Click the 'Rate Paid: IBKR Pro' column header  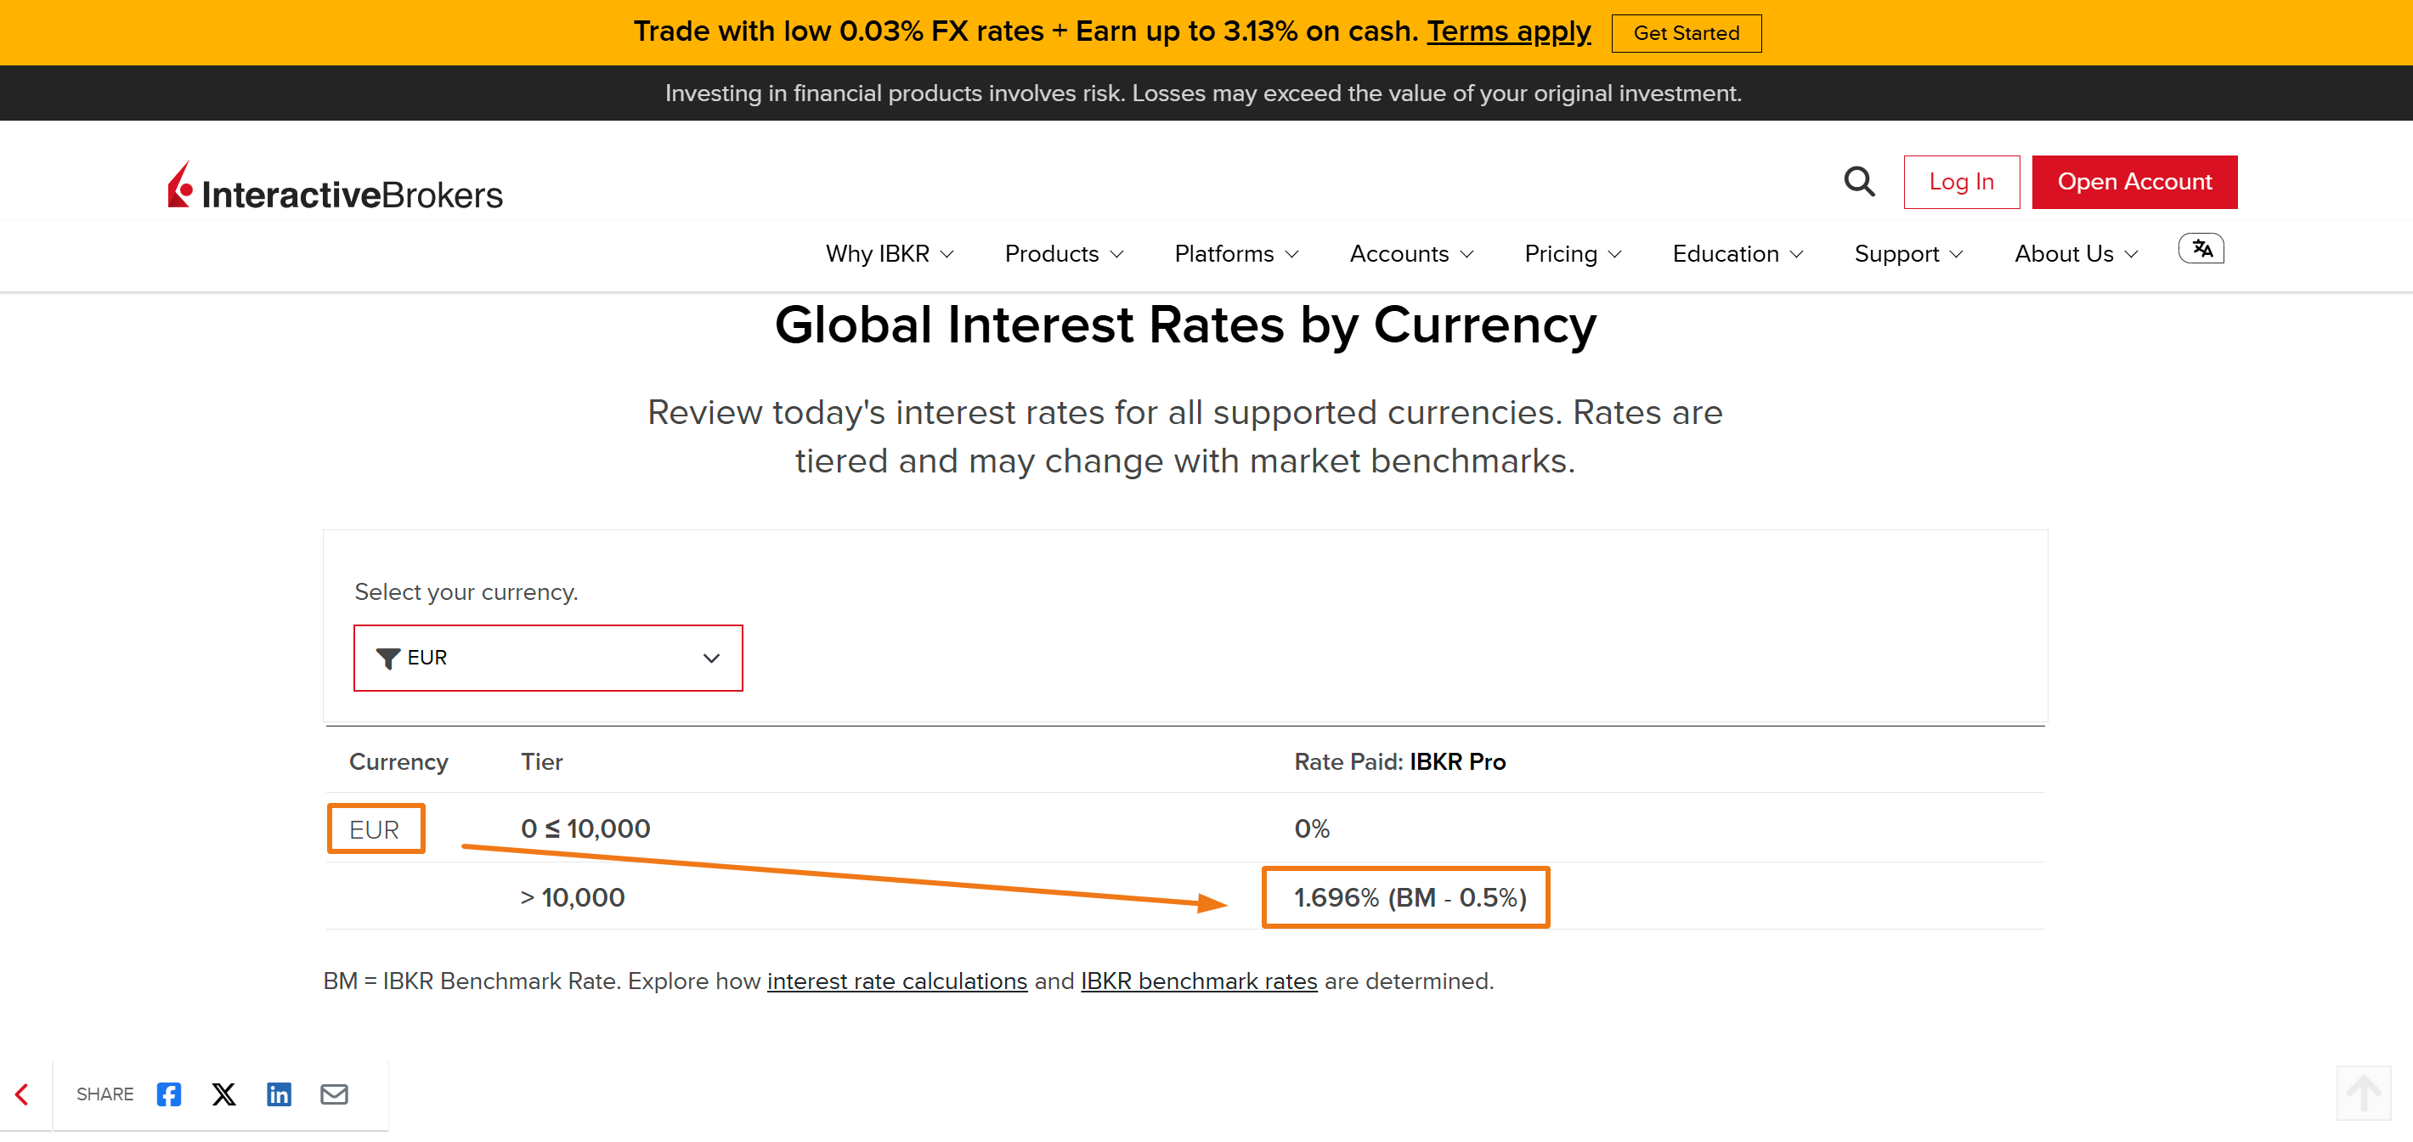[1399, 761]
